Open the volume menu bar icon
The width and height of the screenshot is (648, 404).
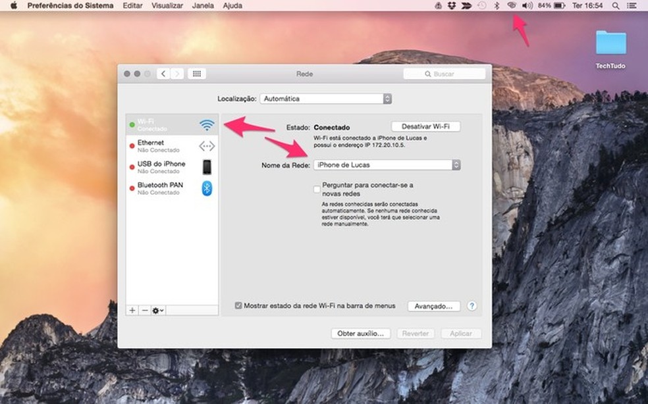coord(527,6)
